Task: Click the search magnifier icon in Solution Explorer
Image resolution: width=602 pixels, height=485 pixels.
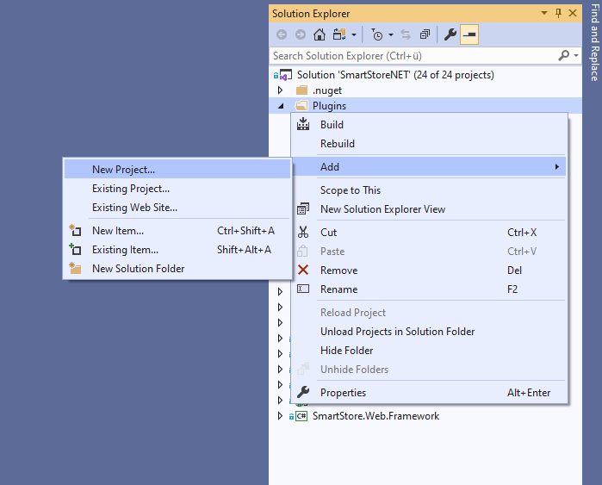Action: [564, 55]
